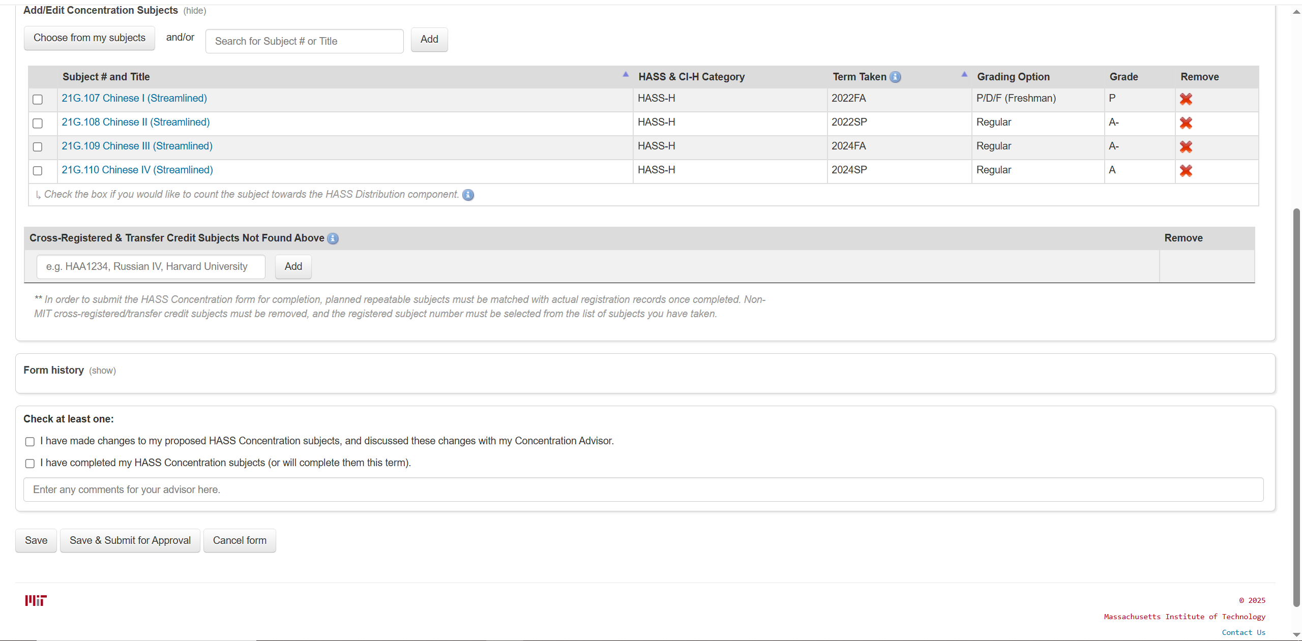Click info icon after HASS Distribution note

click(468, 195)
